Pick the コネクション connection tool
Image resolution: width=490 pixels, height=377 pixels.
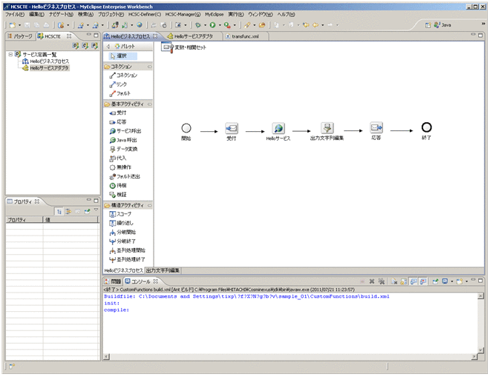click(x=126, y=76)
